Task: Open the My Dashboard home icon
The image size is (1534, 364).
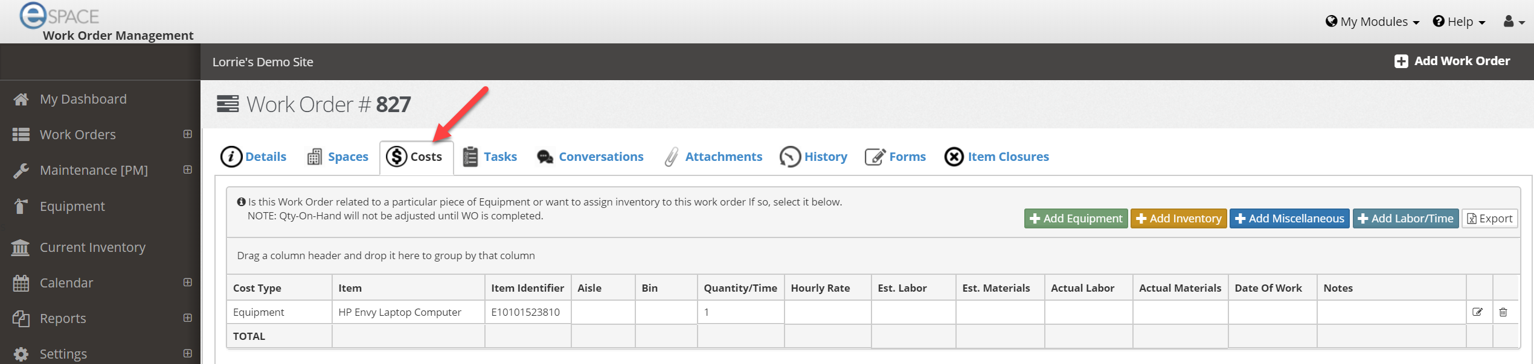Action: [x=21, y=99]
